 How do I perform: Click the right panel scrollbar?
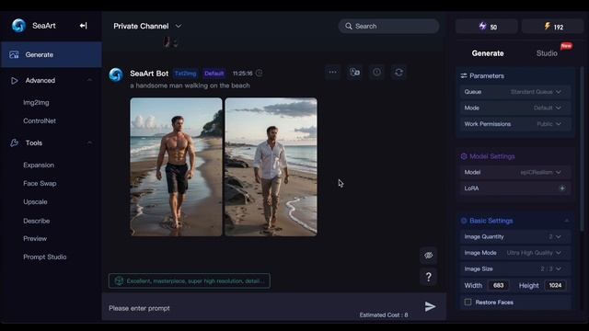tap(582, 150)
